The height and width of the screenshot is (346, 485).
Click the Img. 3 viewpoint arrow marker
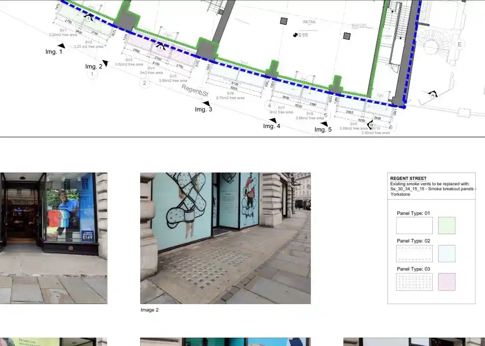click(206, 104)
